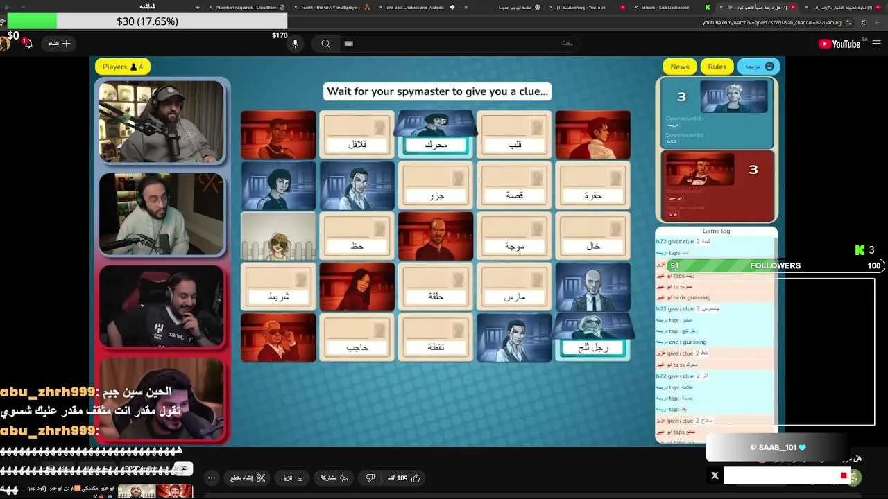Open the News button
888x499 pixels.
[679, 67]
